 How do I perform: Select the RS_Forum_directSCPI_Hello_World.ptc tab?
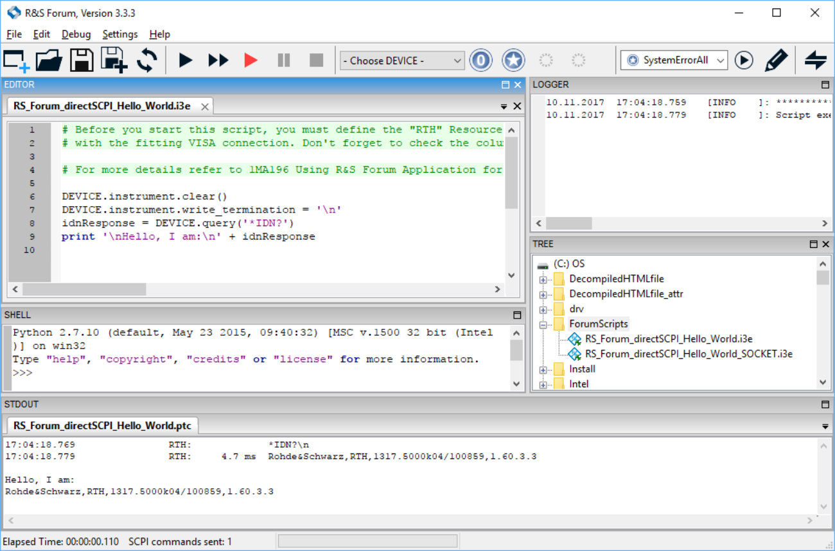click(102, 425)
